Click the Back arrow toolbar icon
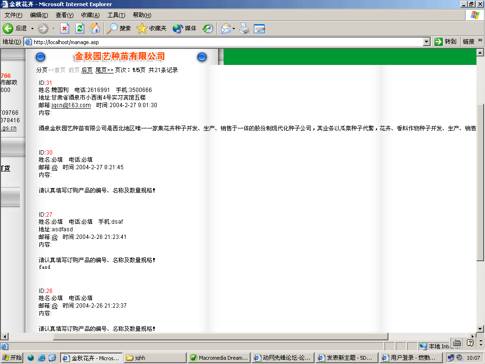The height and width of the screenshot is (364, 485). pos(8,28)
